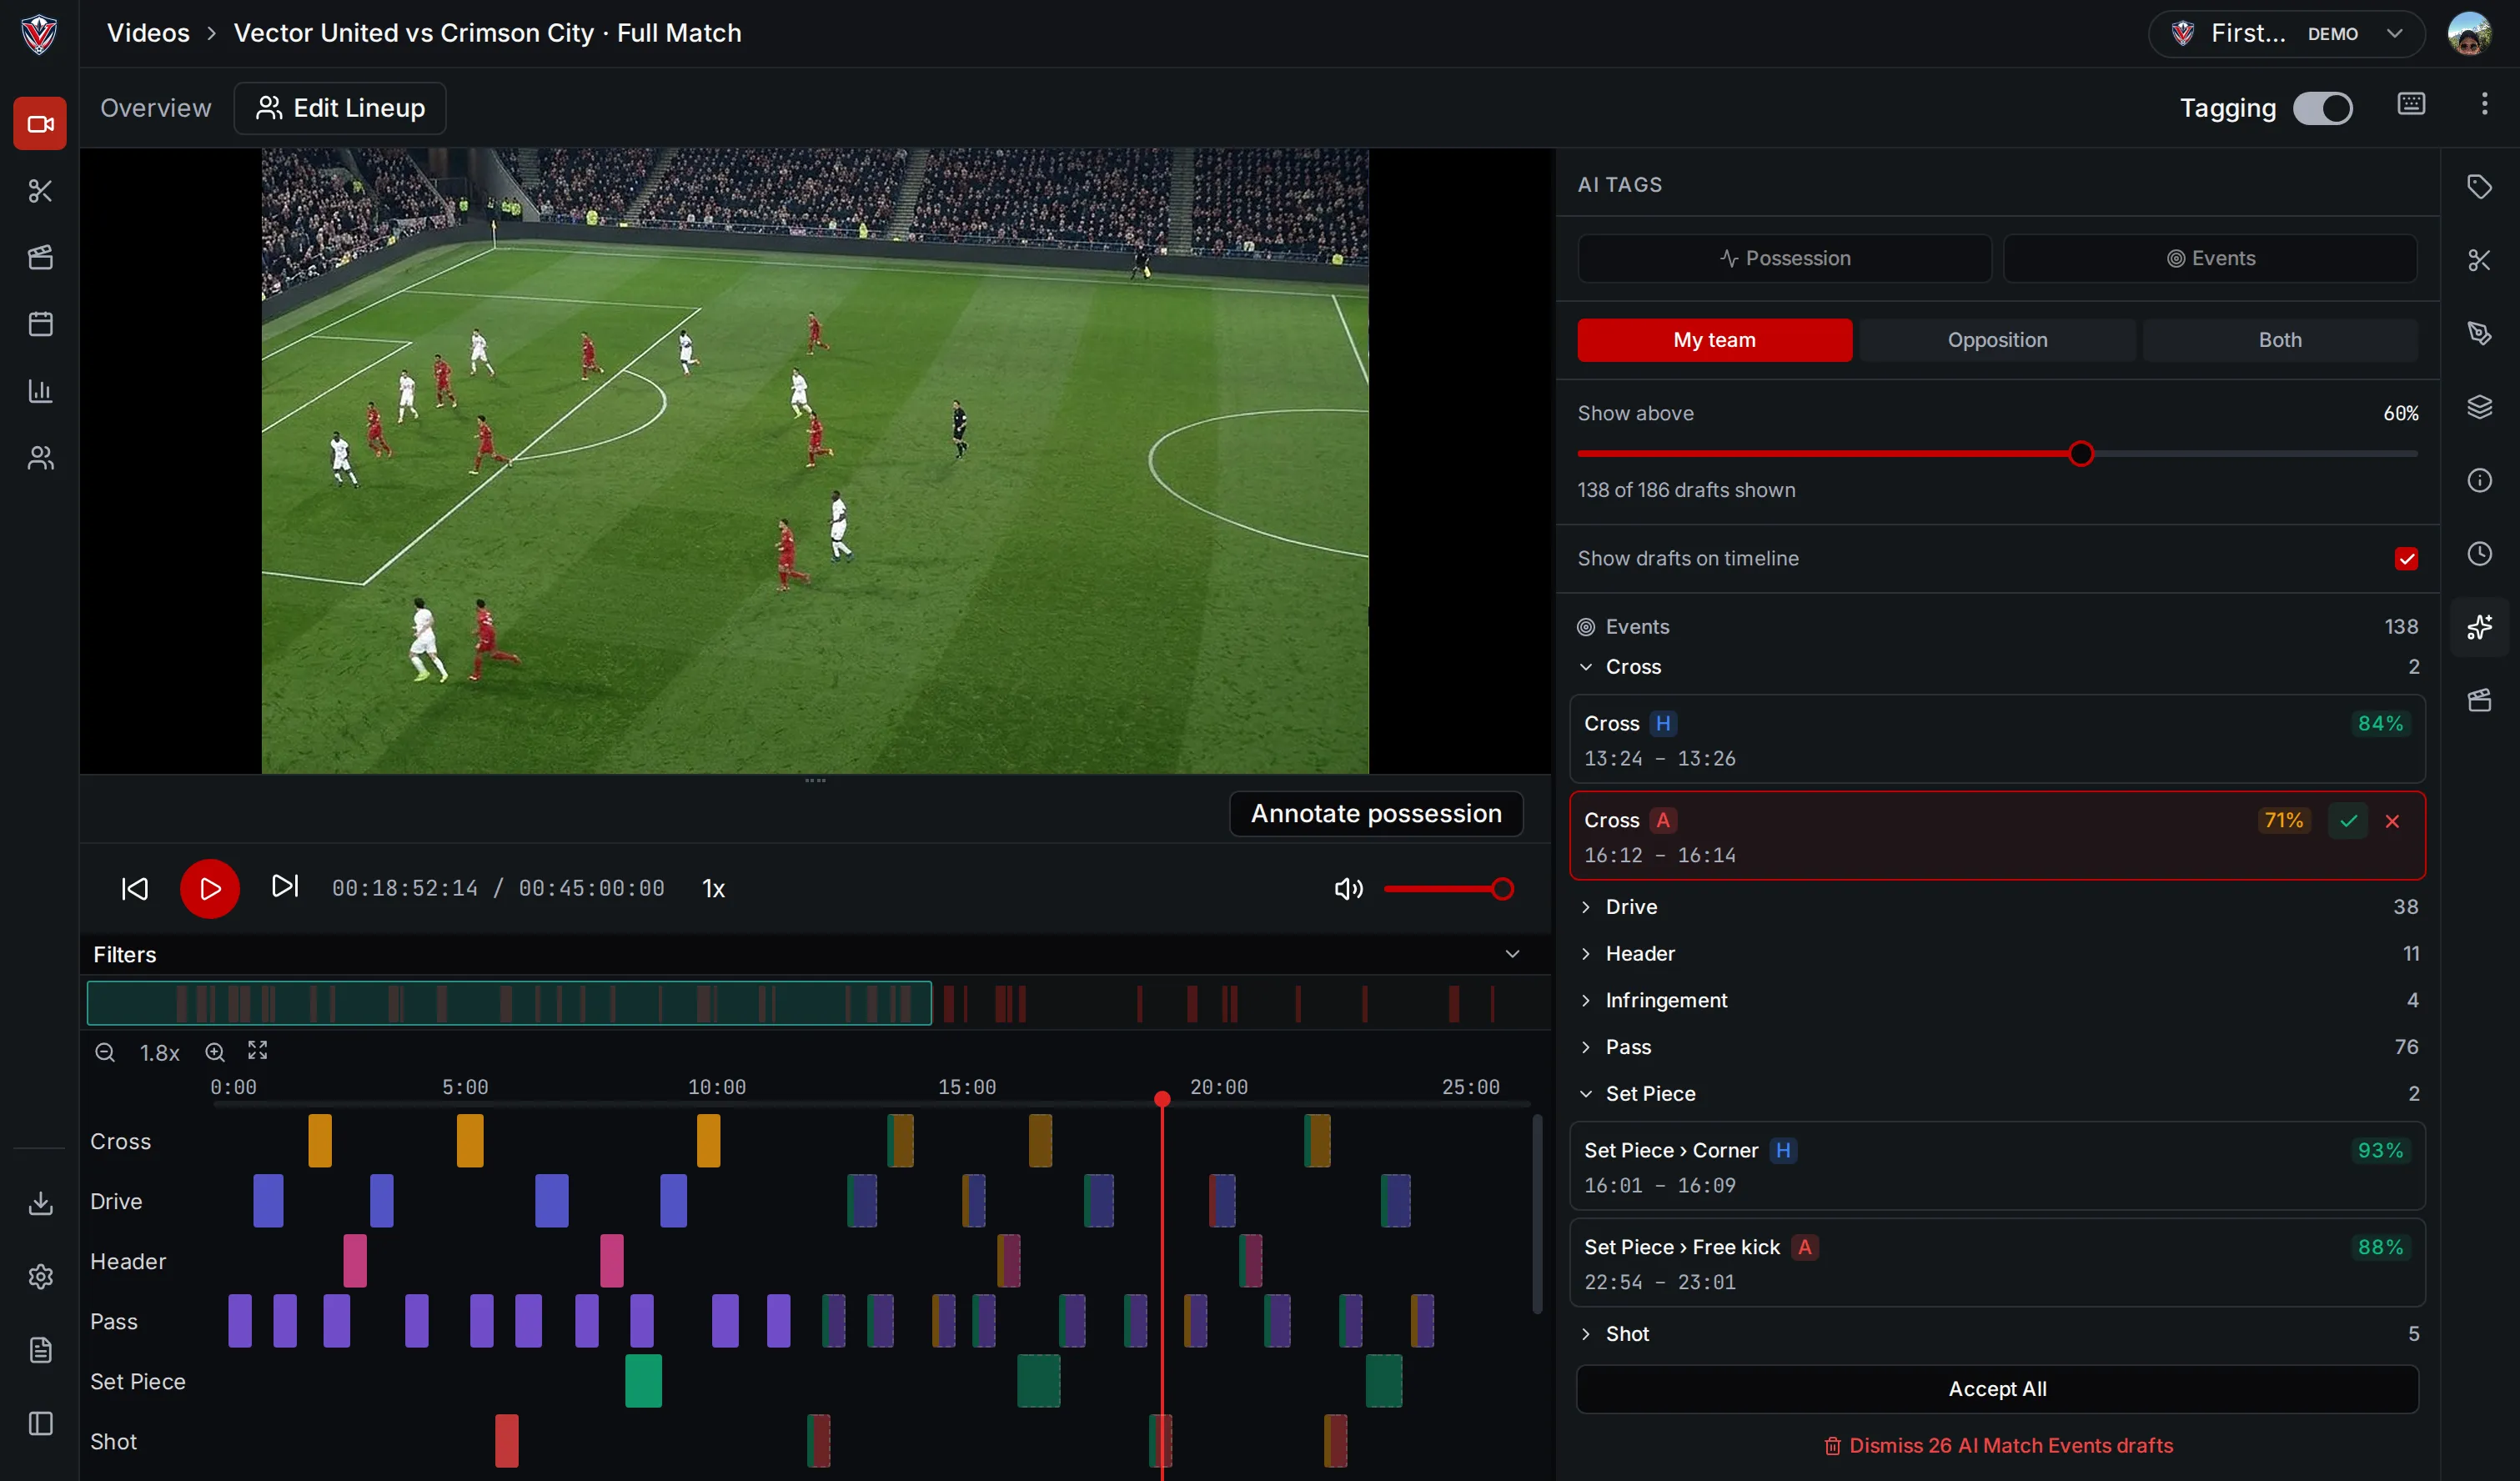Image resolution: width=2520 pixels, height=1481 pixels.
Task: Open the tags panel icon on right rail
Action: click(x=2479, y=187)
